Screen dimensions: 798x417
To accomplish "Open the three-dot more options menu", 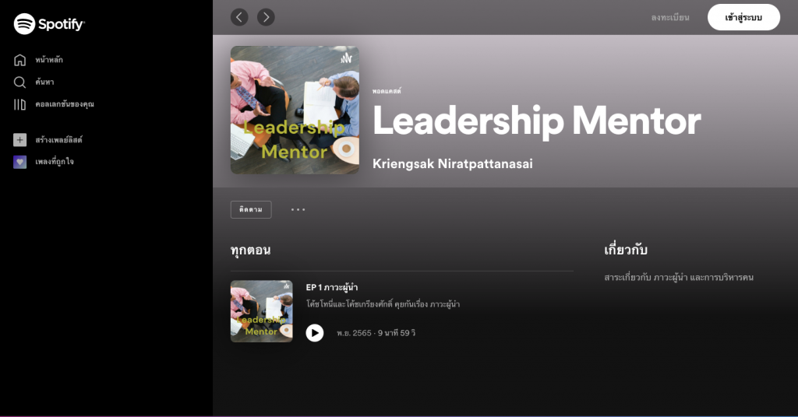I will point(298,209).
